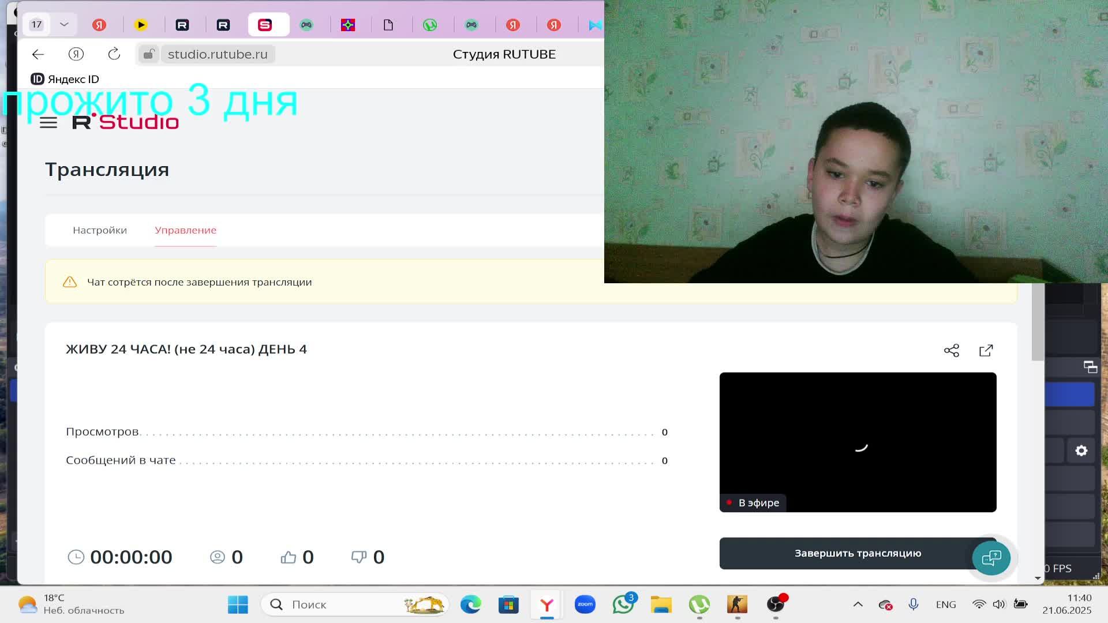Expand the tab list dropdown chevron
The height and width of the screenshot is (623, 1108).
pos(64,25)
